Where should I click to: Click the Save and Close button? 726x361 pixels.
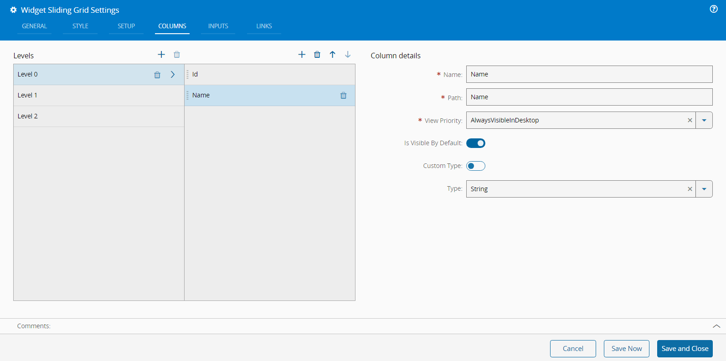point(685,349)
